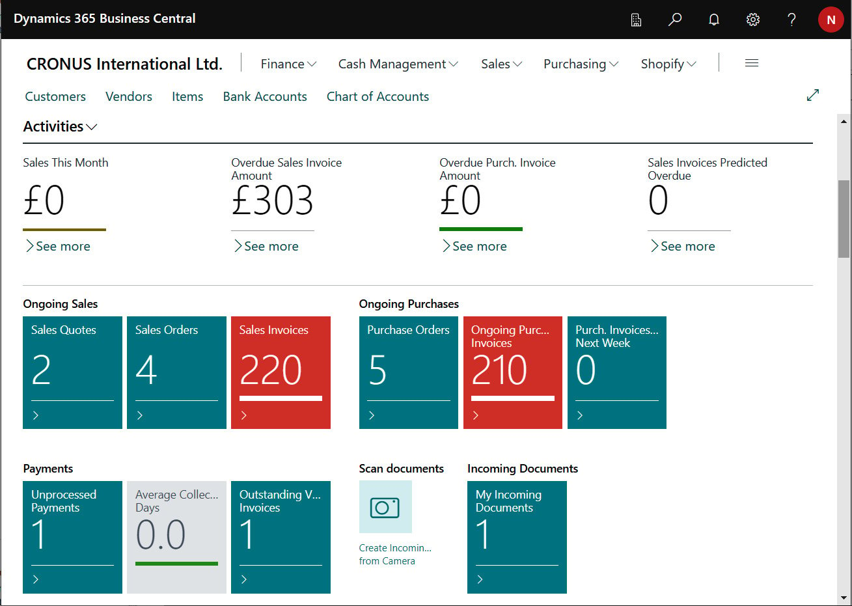This screenshot has height=606, width=852.
Task: Click the arrow in Outstanding Vendor Invoices tile
Action: coord(244,579)
